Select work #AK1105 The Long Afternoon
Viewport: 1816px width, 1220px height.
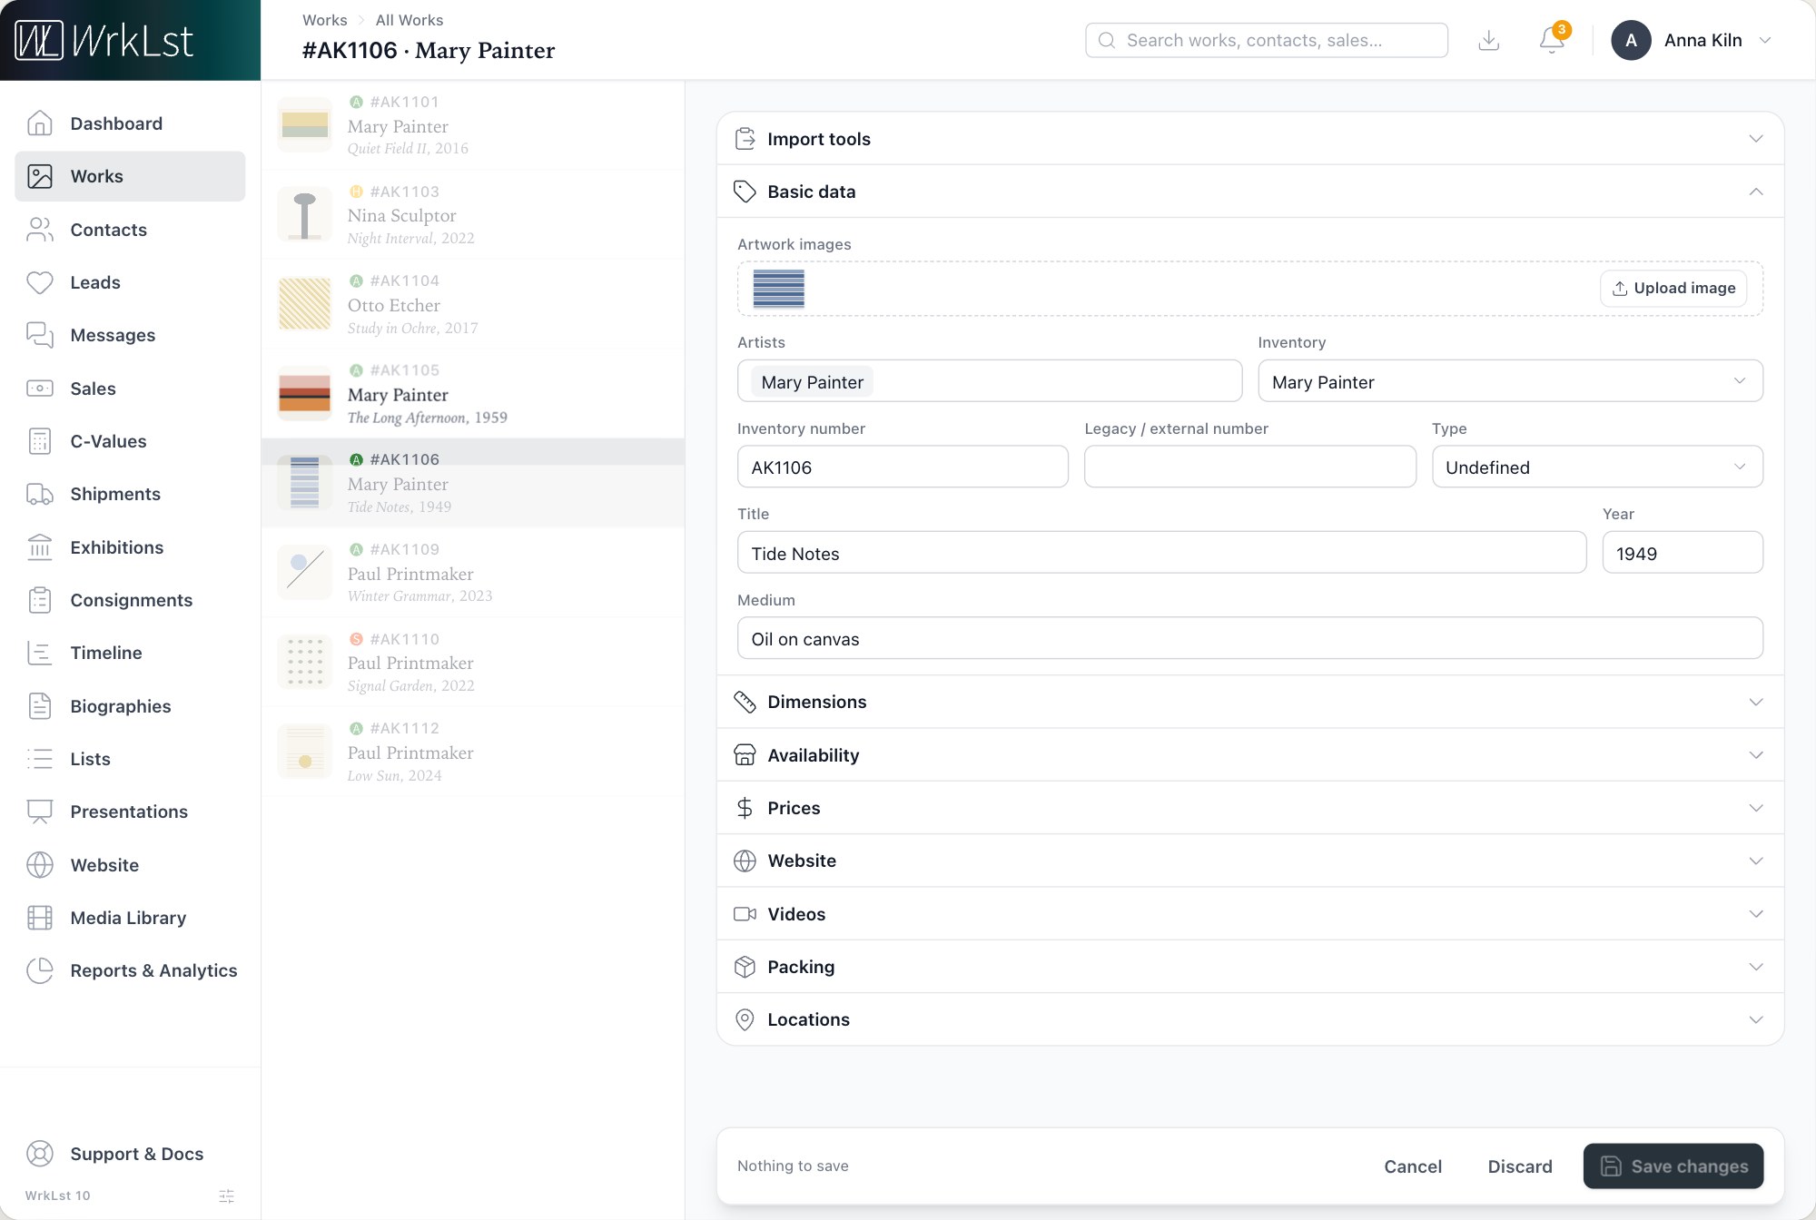(x=473, y=394)
